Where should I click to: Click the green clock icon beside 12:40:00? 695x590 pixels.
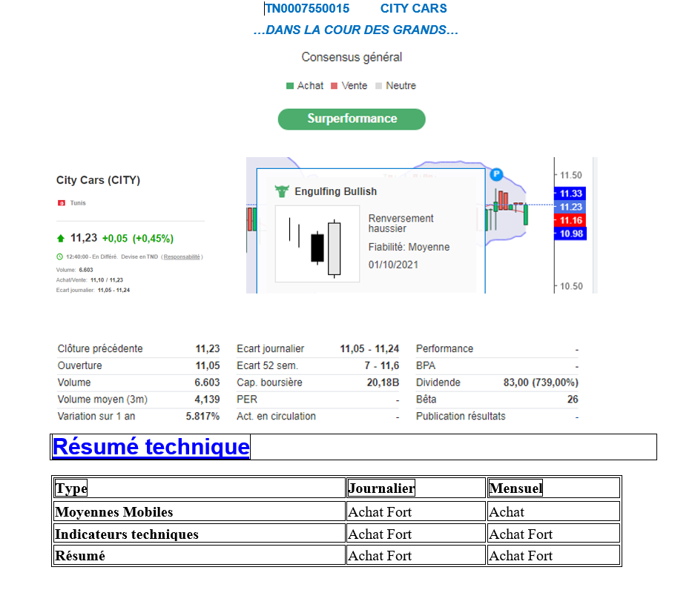pos(59,256)
